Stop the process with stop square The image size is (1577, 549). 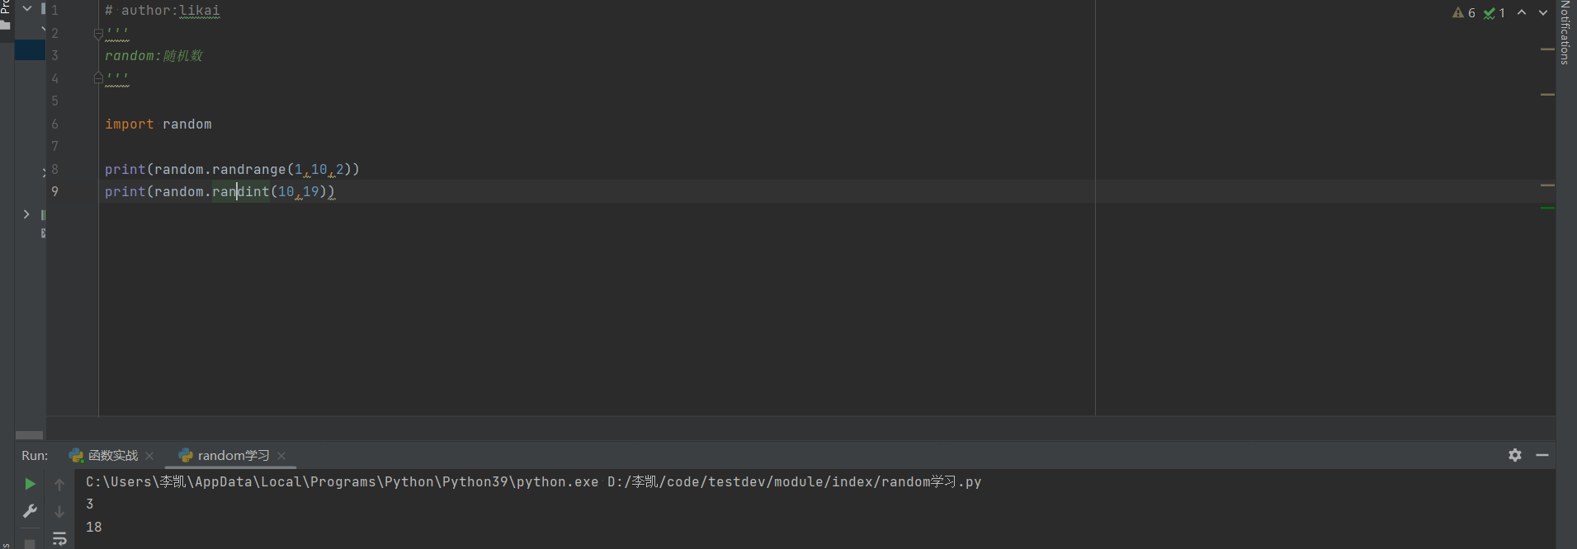[x=30, y=543]
